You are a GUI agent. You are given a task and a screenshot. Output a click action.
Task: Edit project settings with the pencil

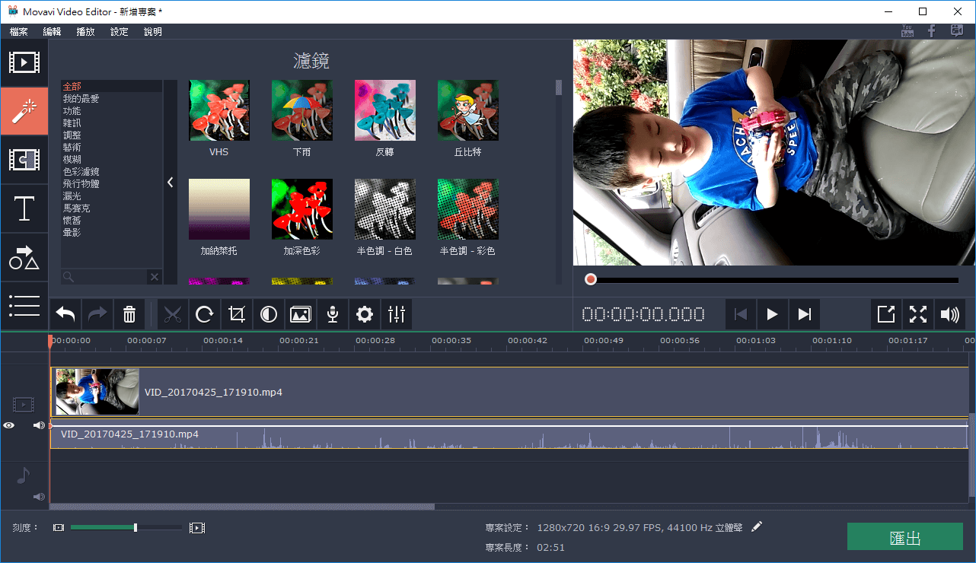(x=757, y=526)
